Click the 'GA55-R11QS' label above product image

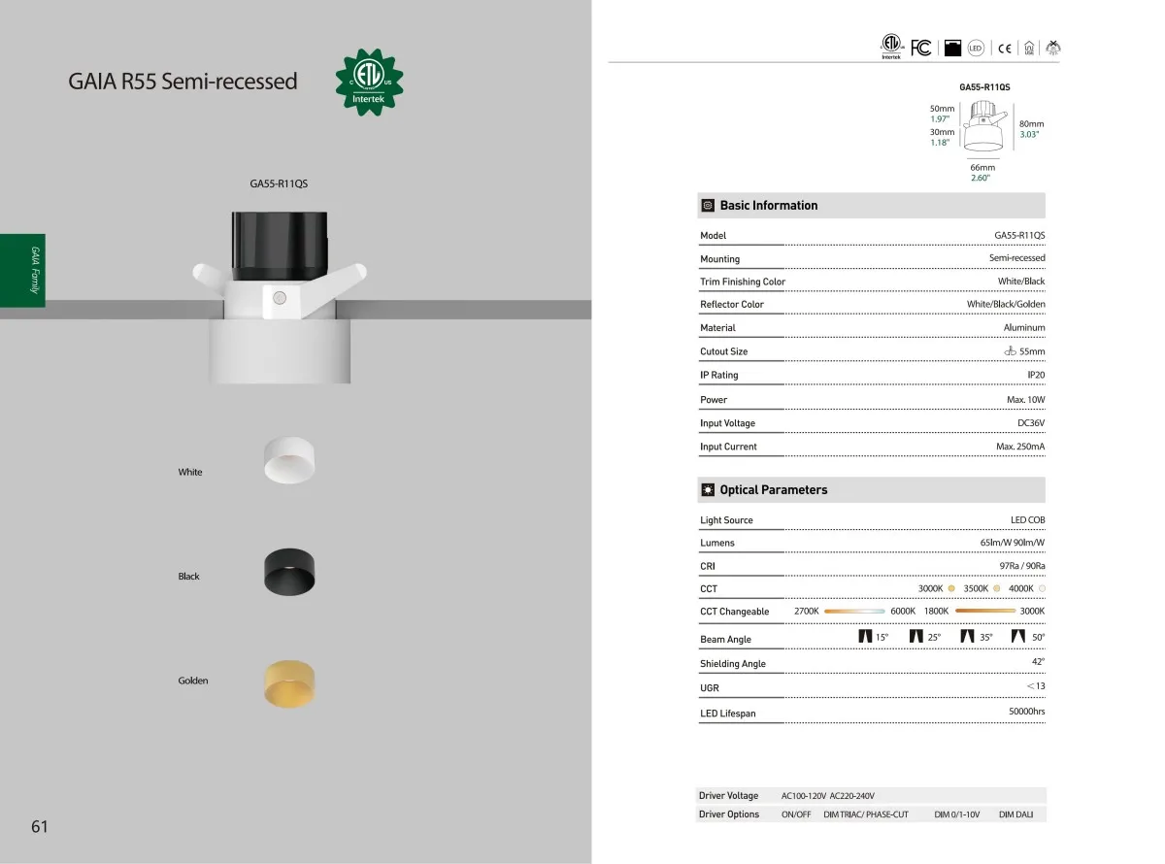(x=280, y=183)
